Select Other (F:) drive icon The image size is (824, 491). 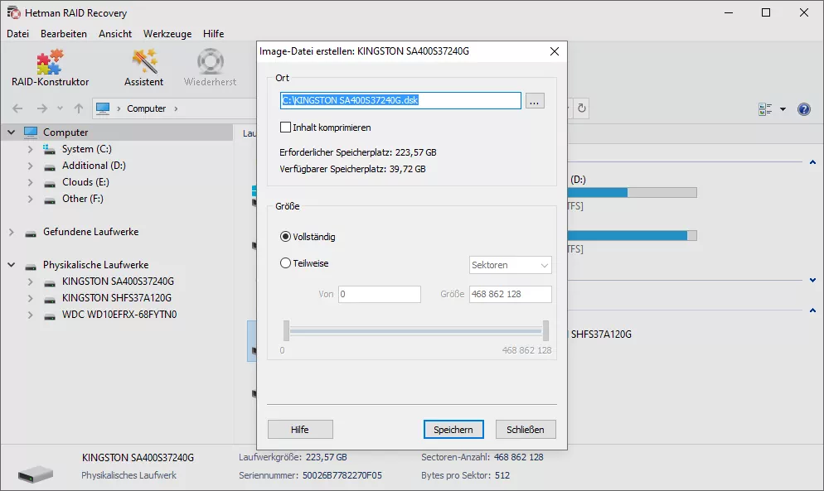[50, 200]
